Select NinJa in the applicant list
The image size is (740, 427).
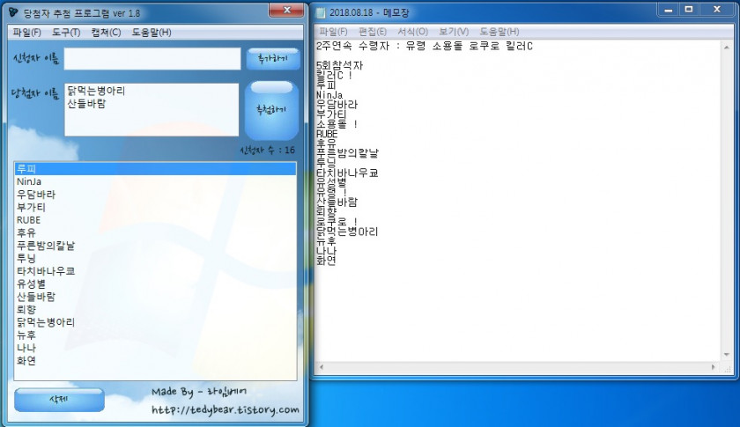[x=29, y=181]
